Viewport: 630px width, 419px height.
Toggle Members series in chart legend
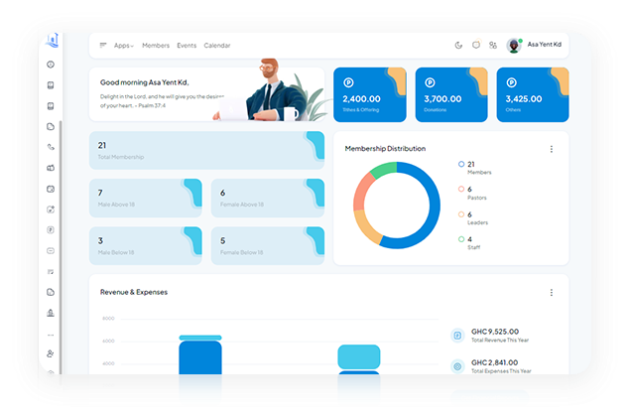461,163
